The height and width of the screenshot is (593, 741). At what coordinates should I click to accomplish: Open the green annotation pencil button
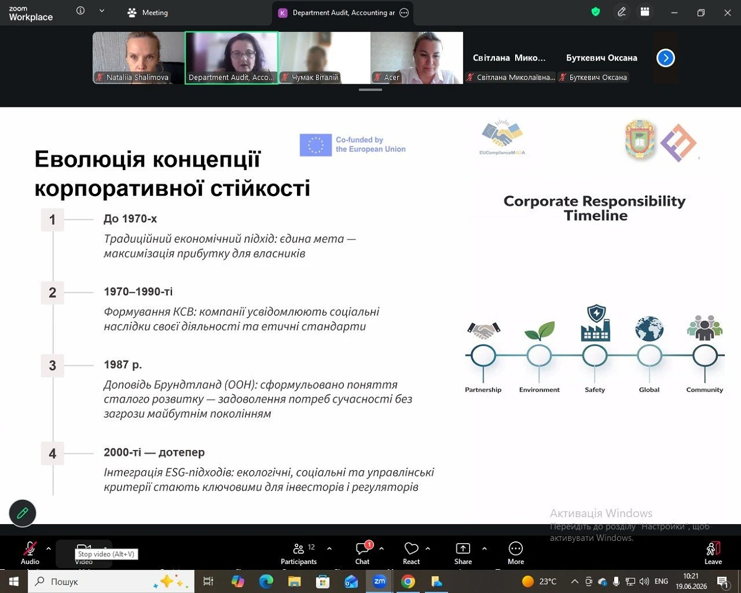[23, 513]
